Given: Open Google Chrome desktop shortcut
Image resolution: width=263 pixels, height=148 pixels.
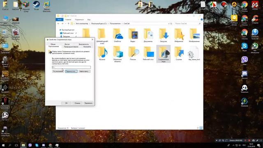Looking at the screenshot, I should click(245, 7).
